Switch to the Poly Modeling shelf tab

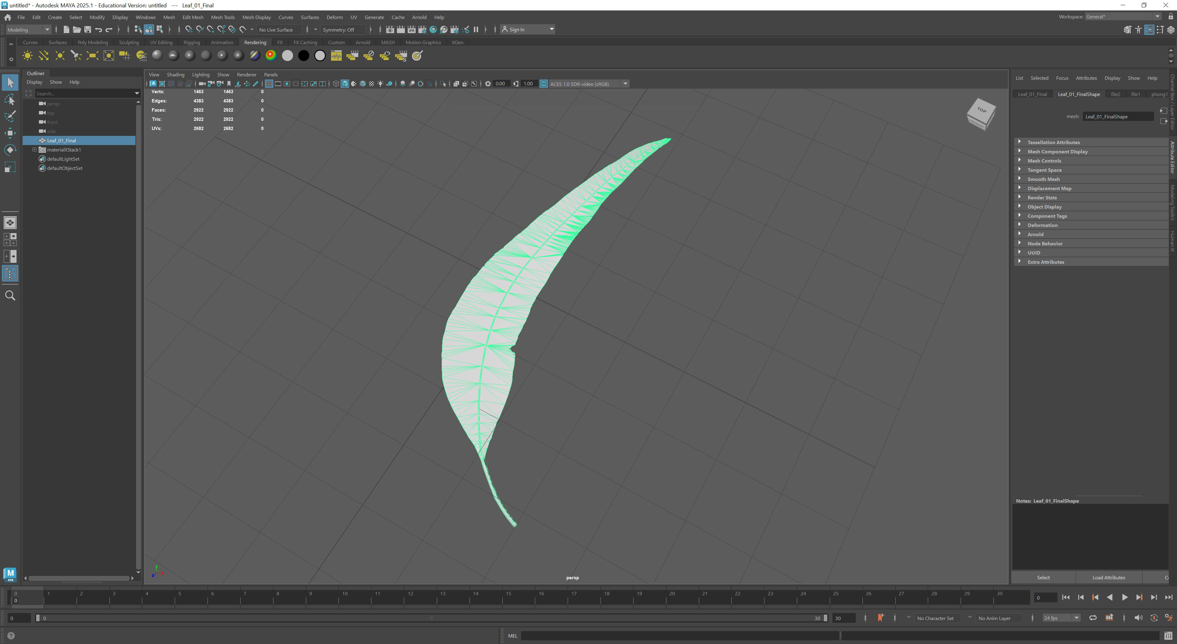click(x=93, y=43)
